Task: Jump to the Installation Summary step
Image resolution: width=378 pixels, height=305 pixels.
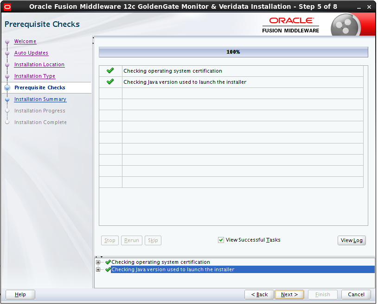Action: pos(40,100)
